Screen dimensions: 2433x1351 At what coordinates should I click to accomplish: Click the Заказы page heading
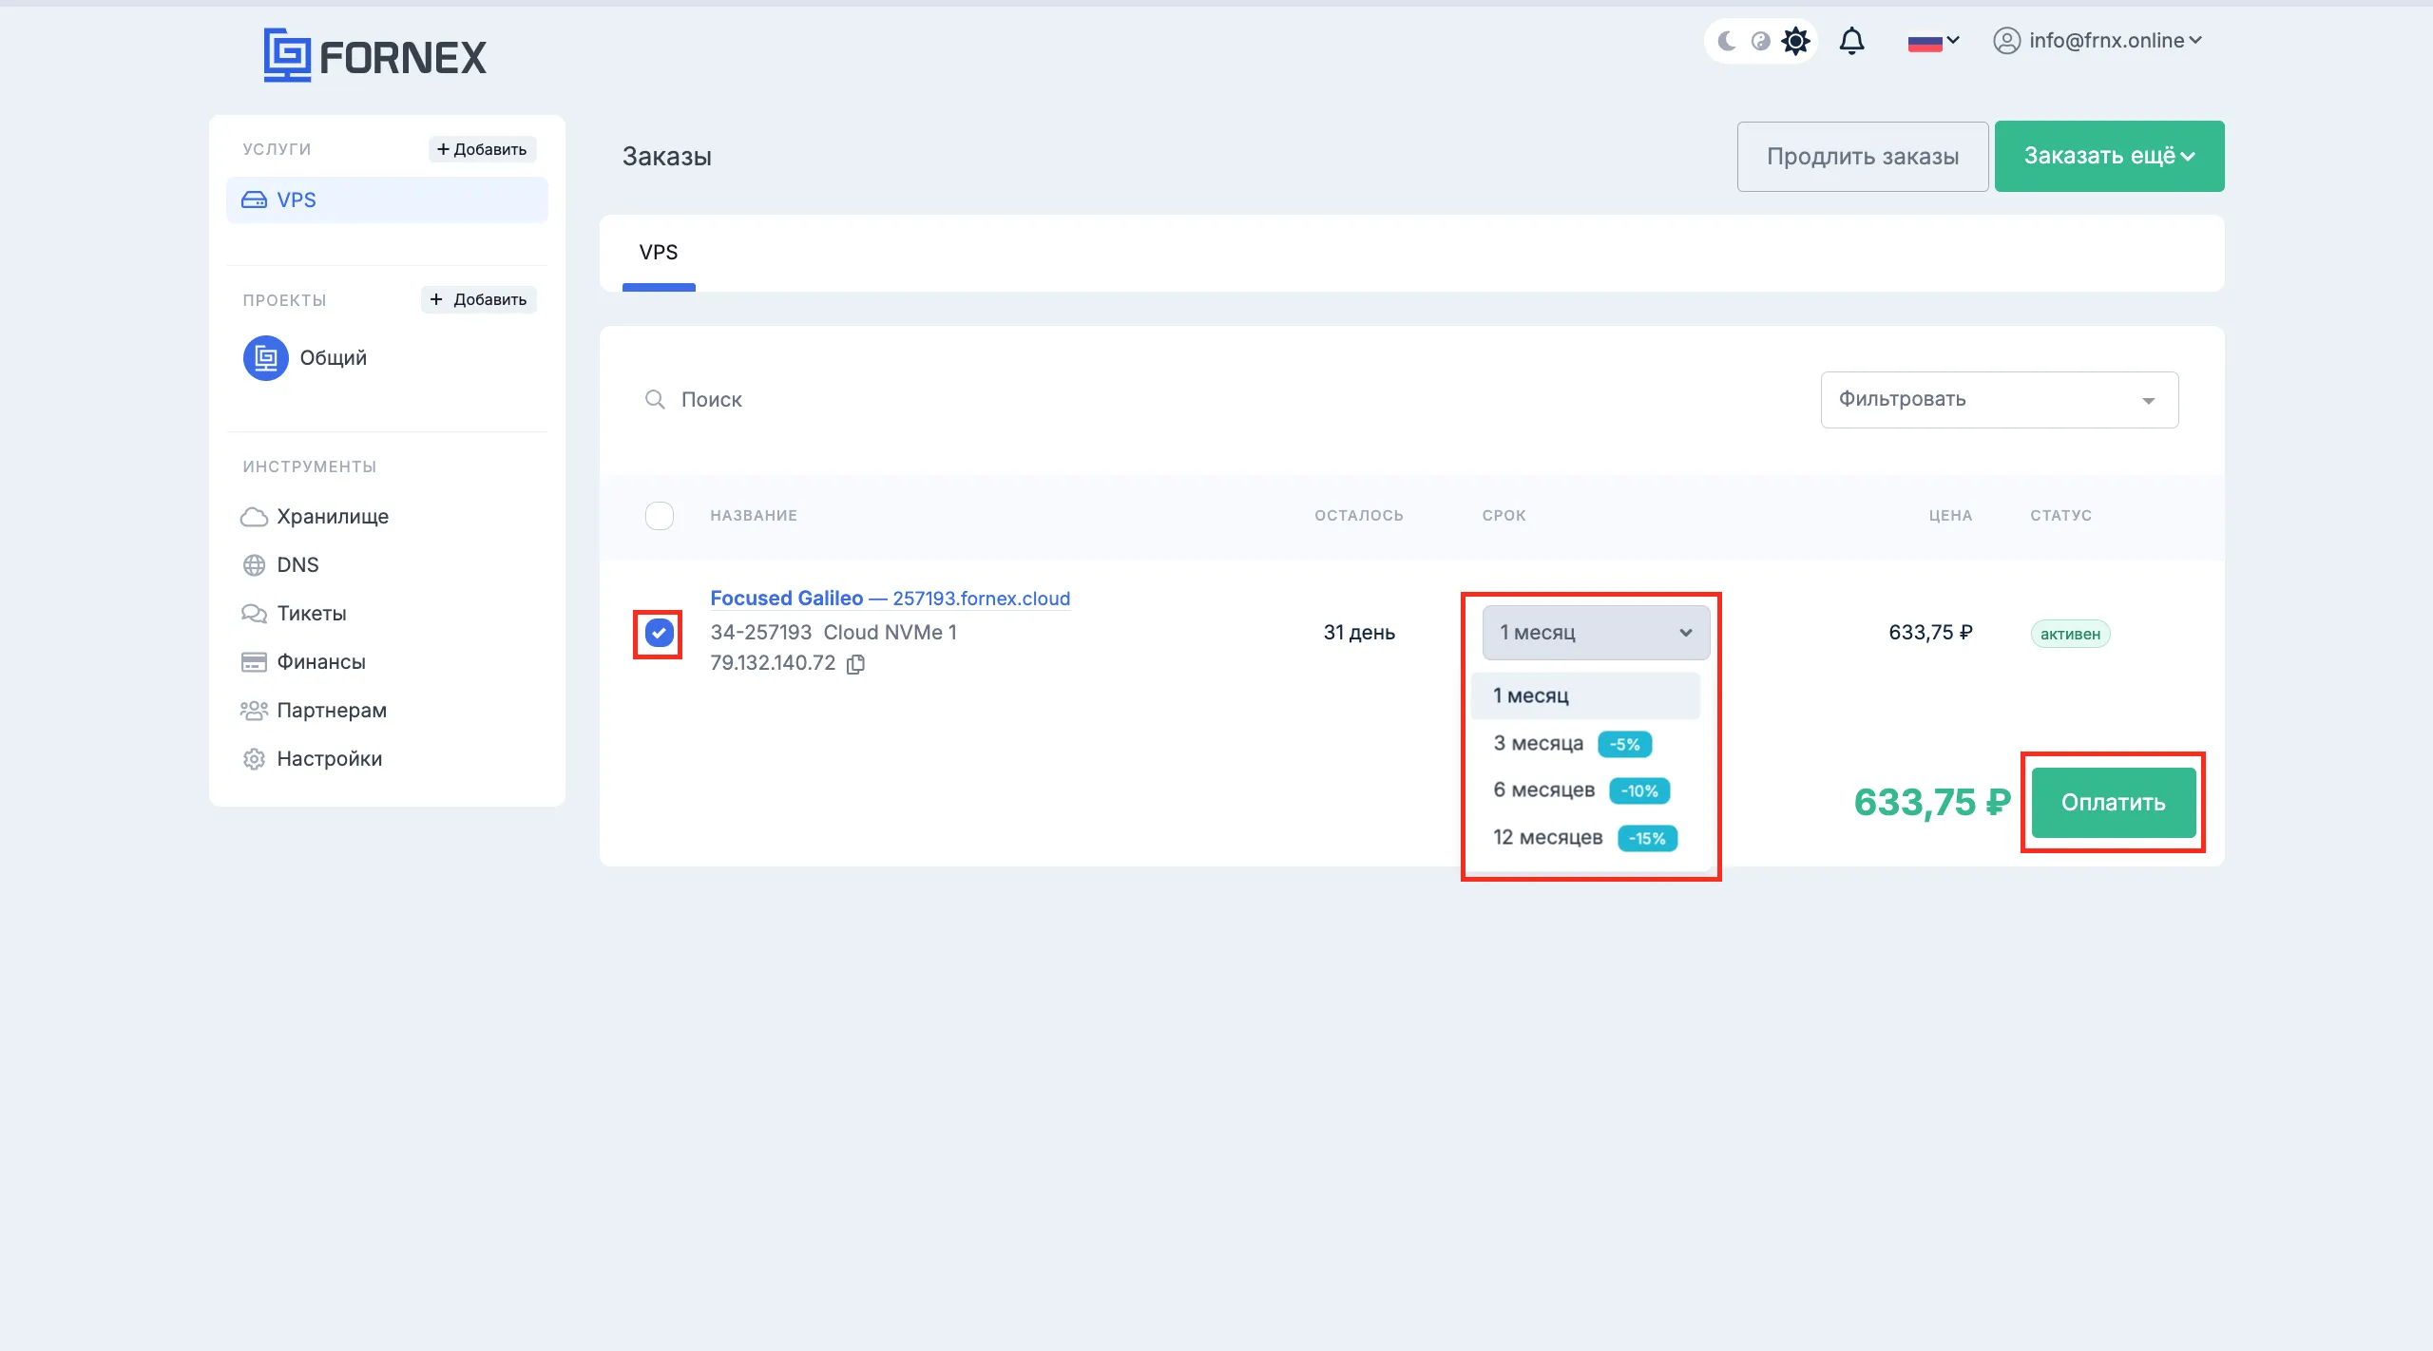667,157
